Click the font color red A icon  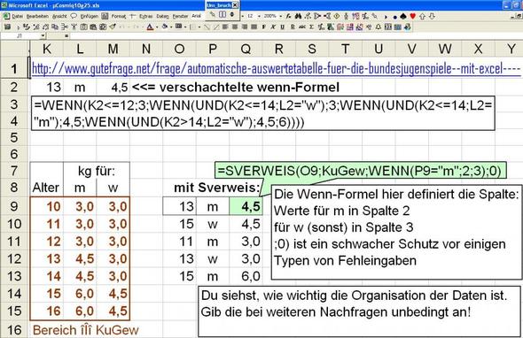(150, 27)
